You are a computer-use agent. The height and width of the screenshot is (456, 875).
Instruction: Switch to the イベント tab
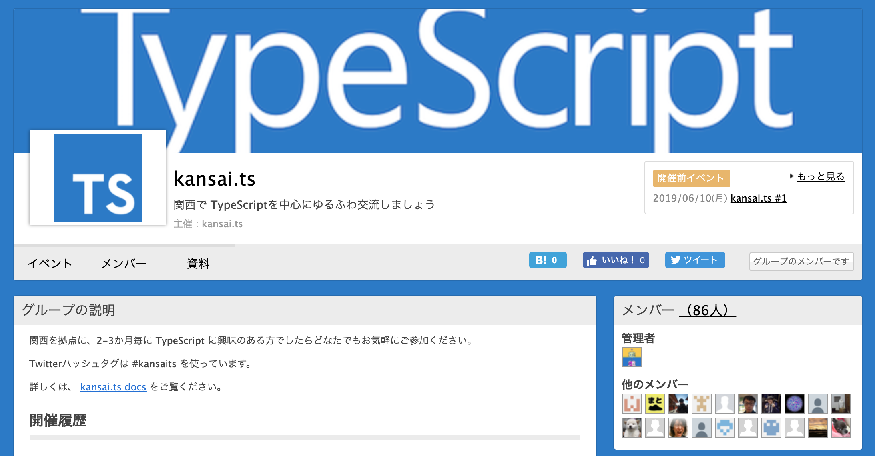coord(50,263)
